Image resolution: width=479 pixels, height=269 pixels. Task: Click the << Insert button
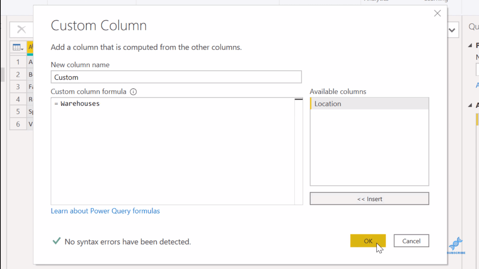coord(369,199)
